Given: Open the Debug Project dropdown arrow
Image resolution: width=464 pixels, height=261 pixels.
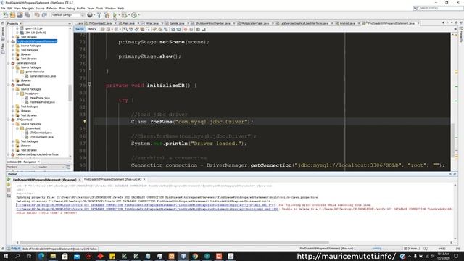Looking at the screenshot, I should pyautogui.click(x=129, y=15).
